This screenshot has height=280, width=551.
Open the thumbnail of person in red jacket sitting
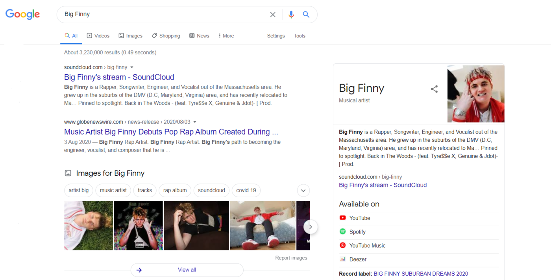263,226
